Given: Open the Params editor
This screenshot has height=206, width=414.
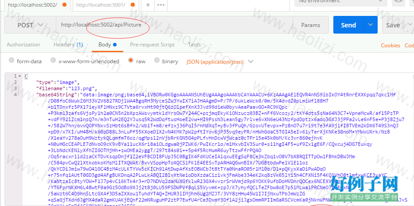Looking at the screenshot, I should [x=310, y=25].
